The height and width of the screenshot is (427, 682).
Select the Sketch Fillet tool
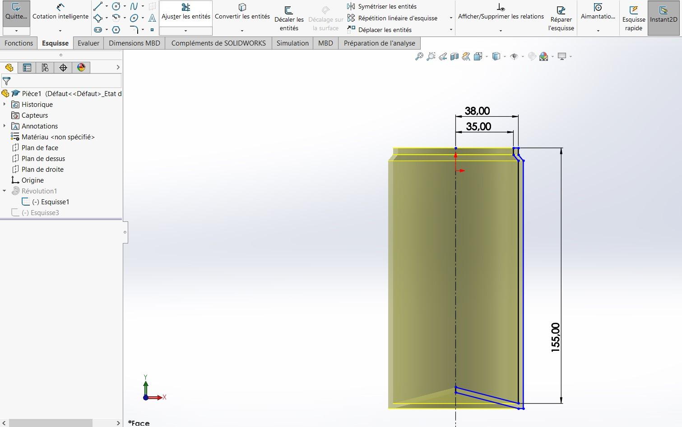coord(134,30)
